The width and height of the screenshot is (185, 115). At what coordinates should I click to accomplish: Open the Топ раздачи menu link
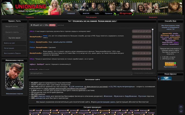91,17
